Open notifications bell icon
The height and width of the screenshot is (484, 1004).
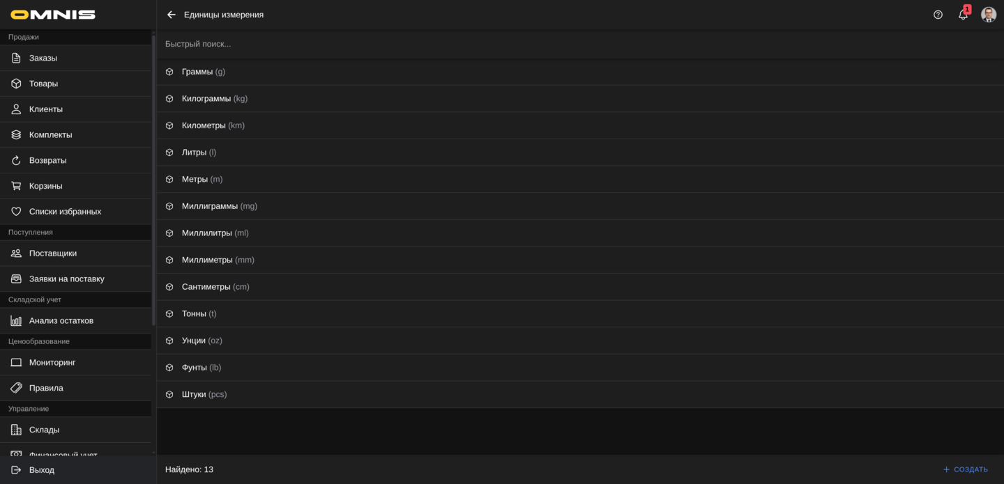pyautogui.click(x=963, y=15)
